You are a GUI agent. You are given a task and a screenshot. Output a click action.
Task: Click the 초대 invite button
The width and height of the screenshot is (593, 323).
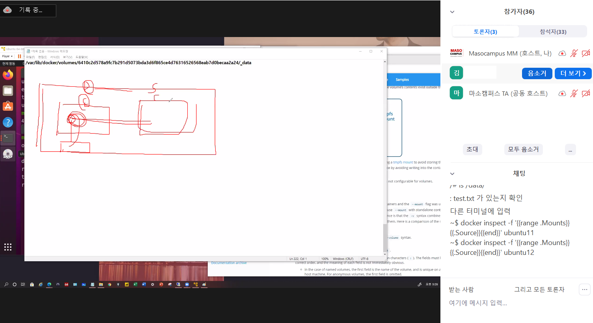(472, 149)
